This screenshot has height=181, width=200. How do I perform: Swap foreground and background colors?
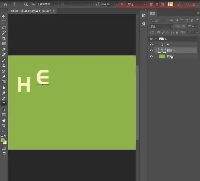pyautogui.click(x=5, y=136)
